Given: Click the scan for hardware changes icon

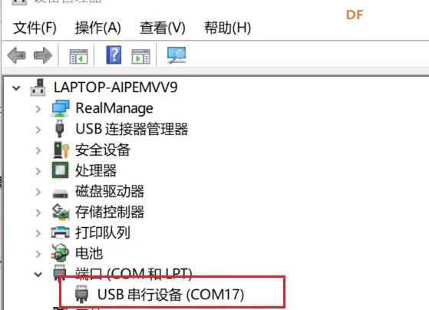Looking at the screenshot, I should (177, 55).
